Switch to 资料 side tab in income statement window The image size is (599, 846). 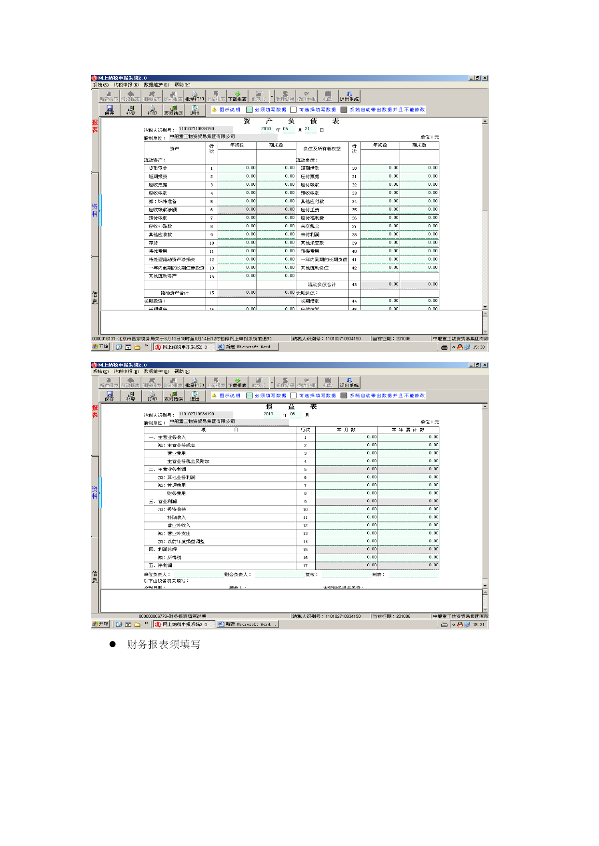(95, 492)
